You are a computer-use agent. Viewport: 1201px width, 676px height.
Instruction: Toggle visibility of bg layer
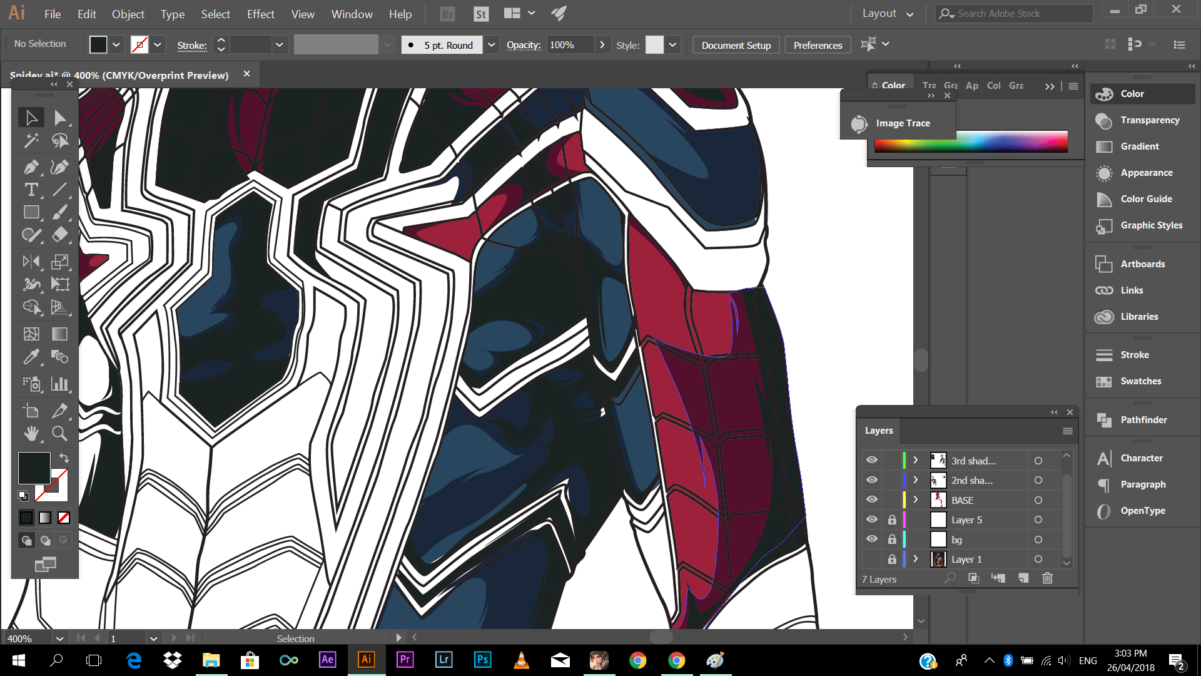[x=872, y=539]
